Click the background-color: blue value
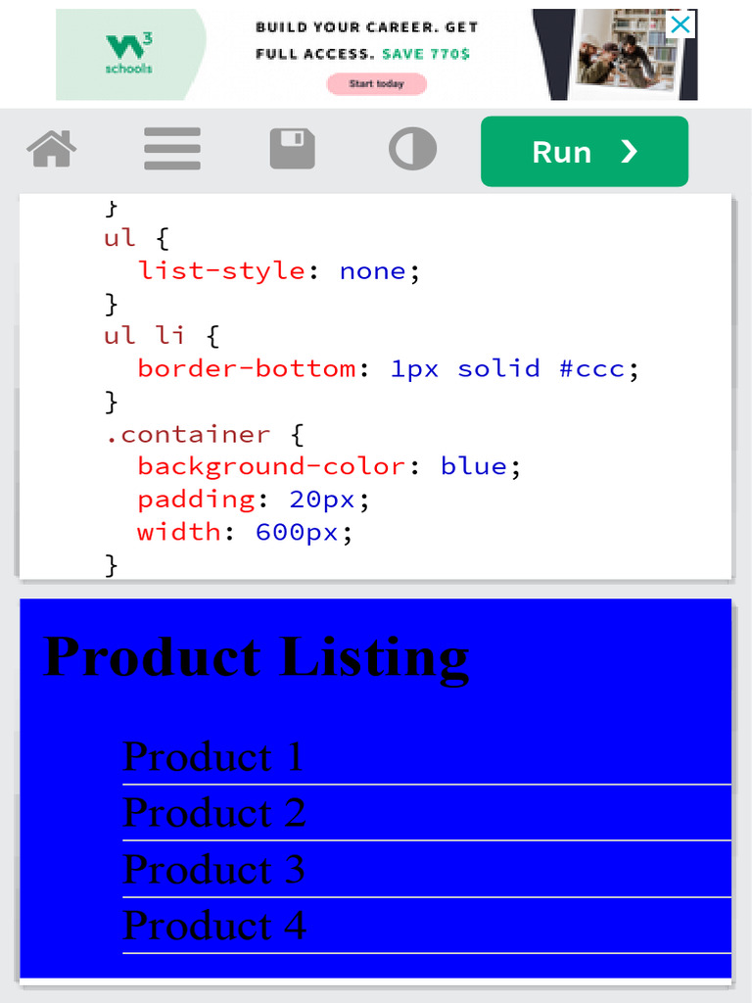The height and width of the screenshot is (1003, 752). point(474,466)
